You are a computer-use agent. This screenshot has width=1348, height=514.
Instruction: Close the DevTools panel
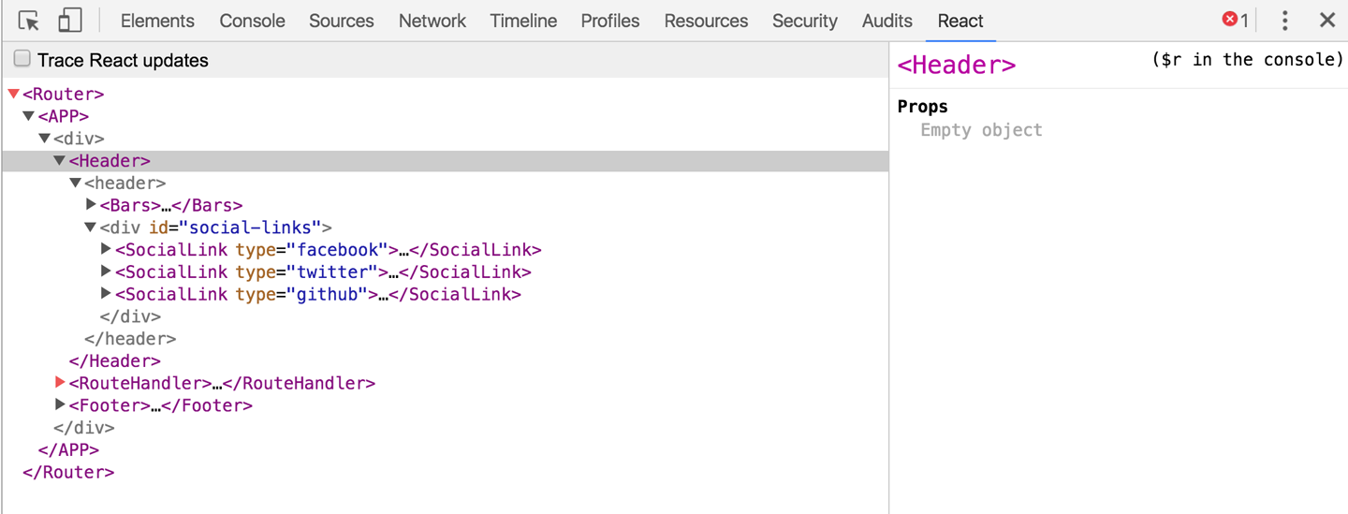coord(1327,21)
